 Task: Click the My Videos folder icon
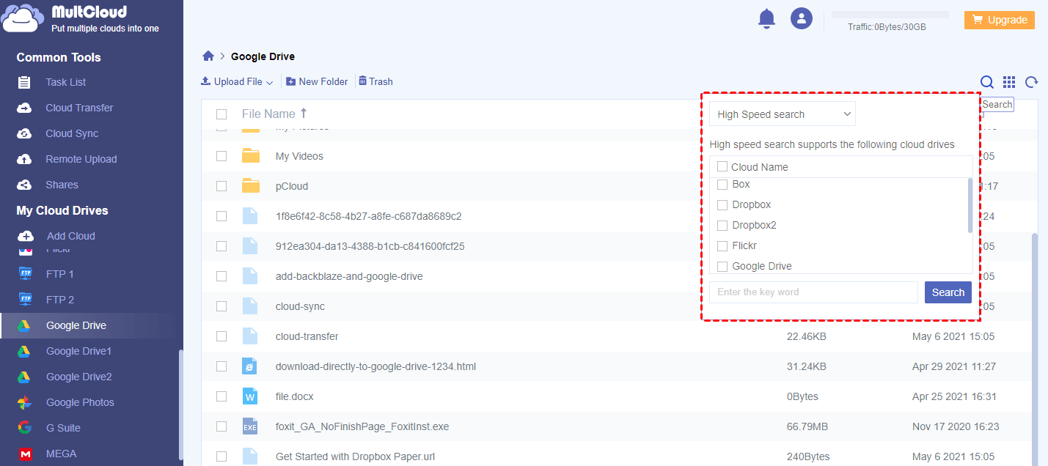[251, 155]
